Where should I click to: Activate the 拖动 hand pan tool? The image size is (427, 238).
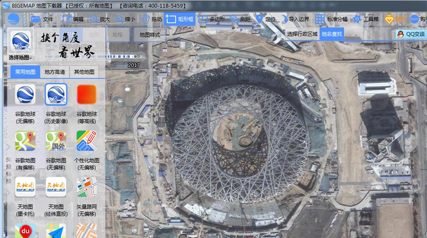point(152,19)
